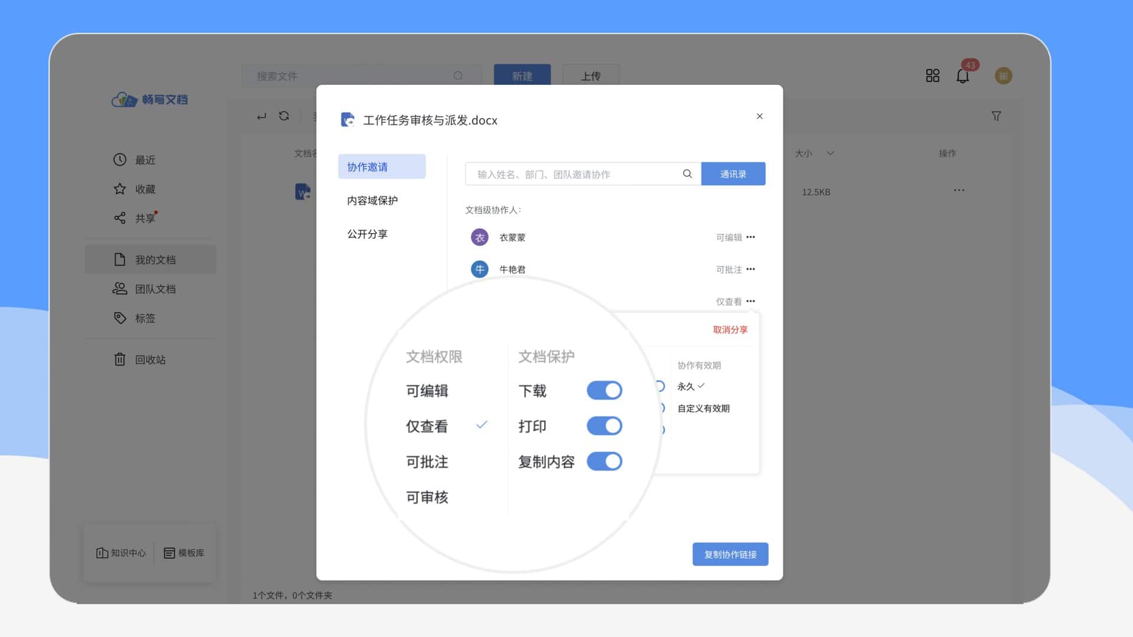Open more options beside 仅查看
Image resolution: width=1133 pixels, height=637 pixels.
click(751, 301)
